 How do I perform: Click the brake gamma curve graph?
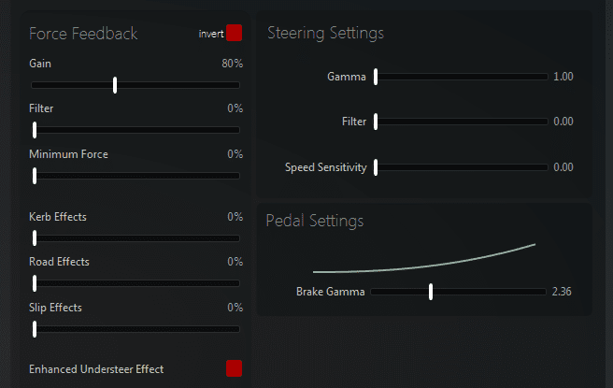[425, 261]
